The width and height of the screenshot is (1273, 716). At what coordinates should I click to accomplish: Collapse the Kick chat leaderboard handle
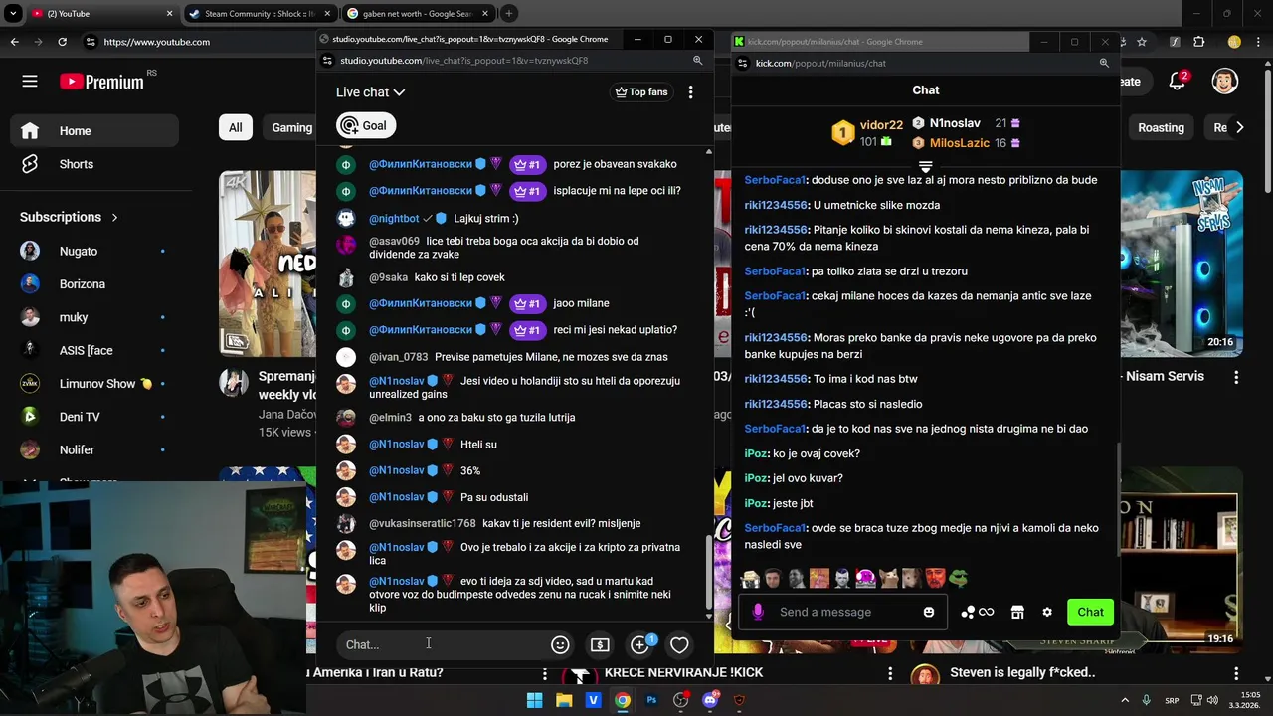coord(925,166)
